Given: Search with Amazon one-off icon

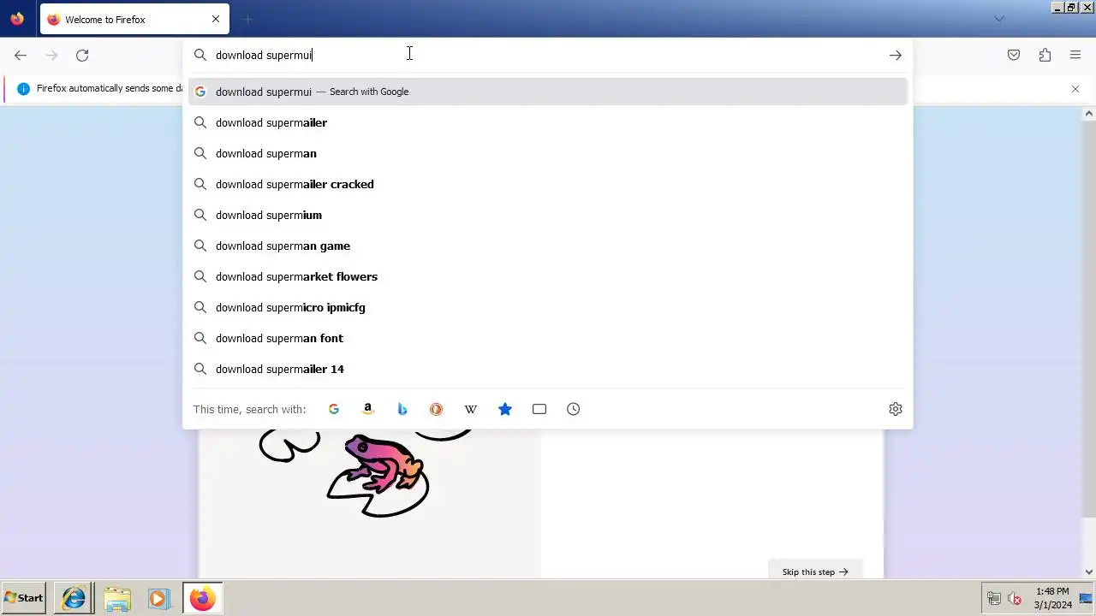Looking at the screenshot, I should tap(368, 409).
